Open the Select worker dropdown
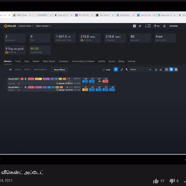 [x=43, y=26]
